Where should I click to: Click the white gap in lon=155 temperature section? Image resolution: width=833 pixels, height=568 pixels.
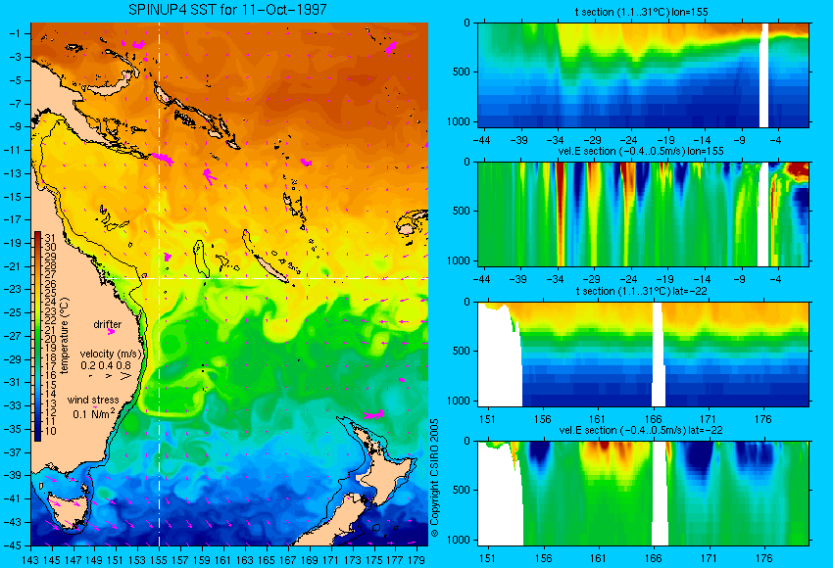[764, 74]
